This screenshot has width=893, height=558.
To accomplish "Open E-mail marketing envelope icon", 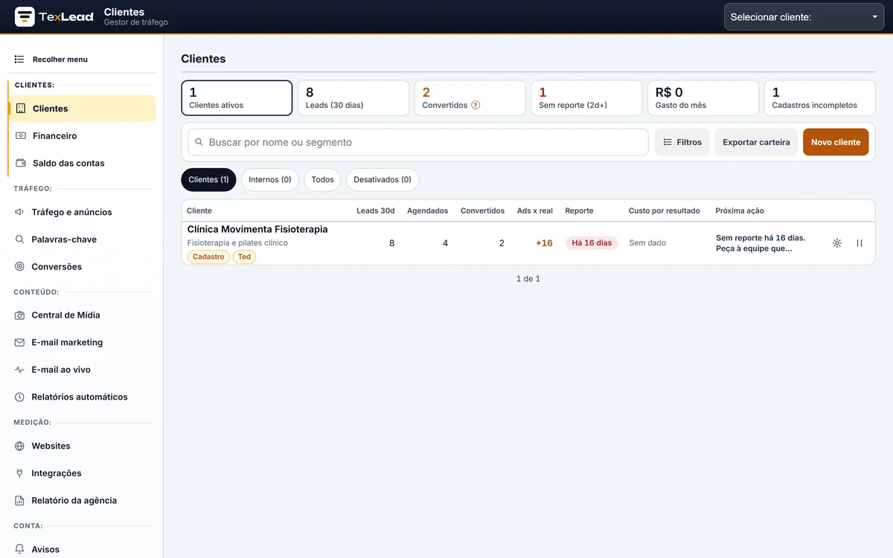I will point(19,342).
